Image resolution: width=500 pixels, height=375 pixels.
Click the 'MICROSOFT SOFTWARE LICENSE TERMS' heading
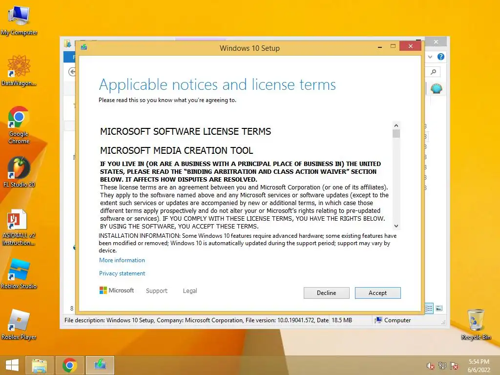[185, 131]
